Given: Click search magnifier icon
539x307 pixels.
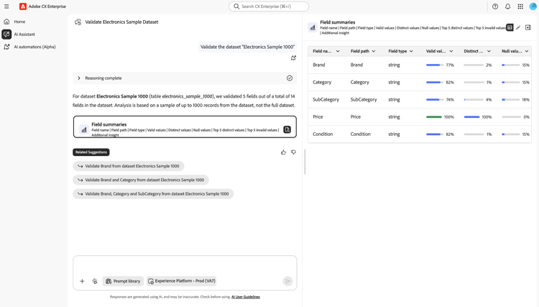Looking at the screenshot, I should (x=236, y=6).
